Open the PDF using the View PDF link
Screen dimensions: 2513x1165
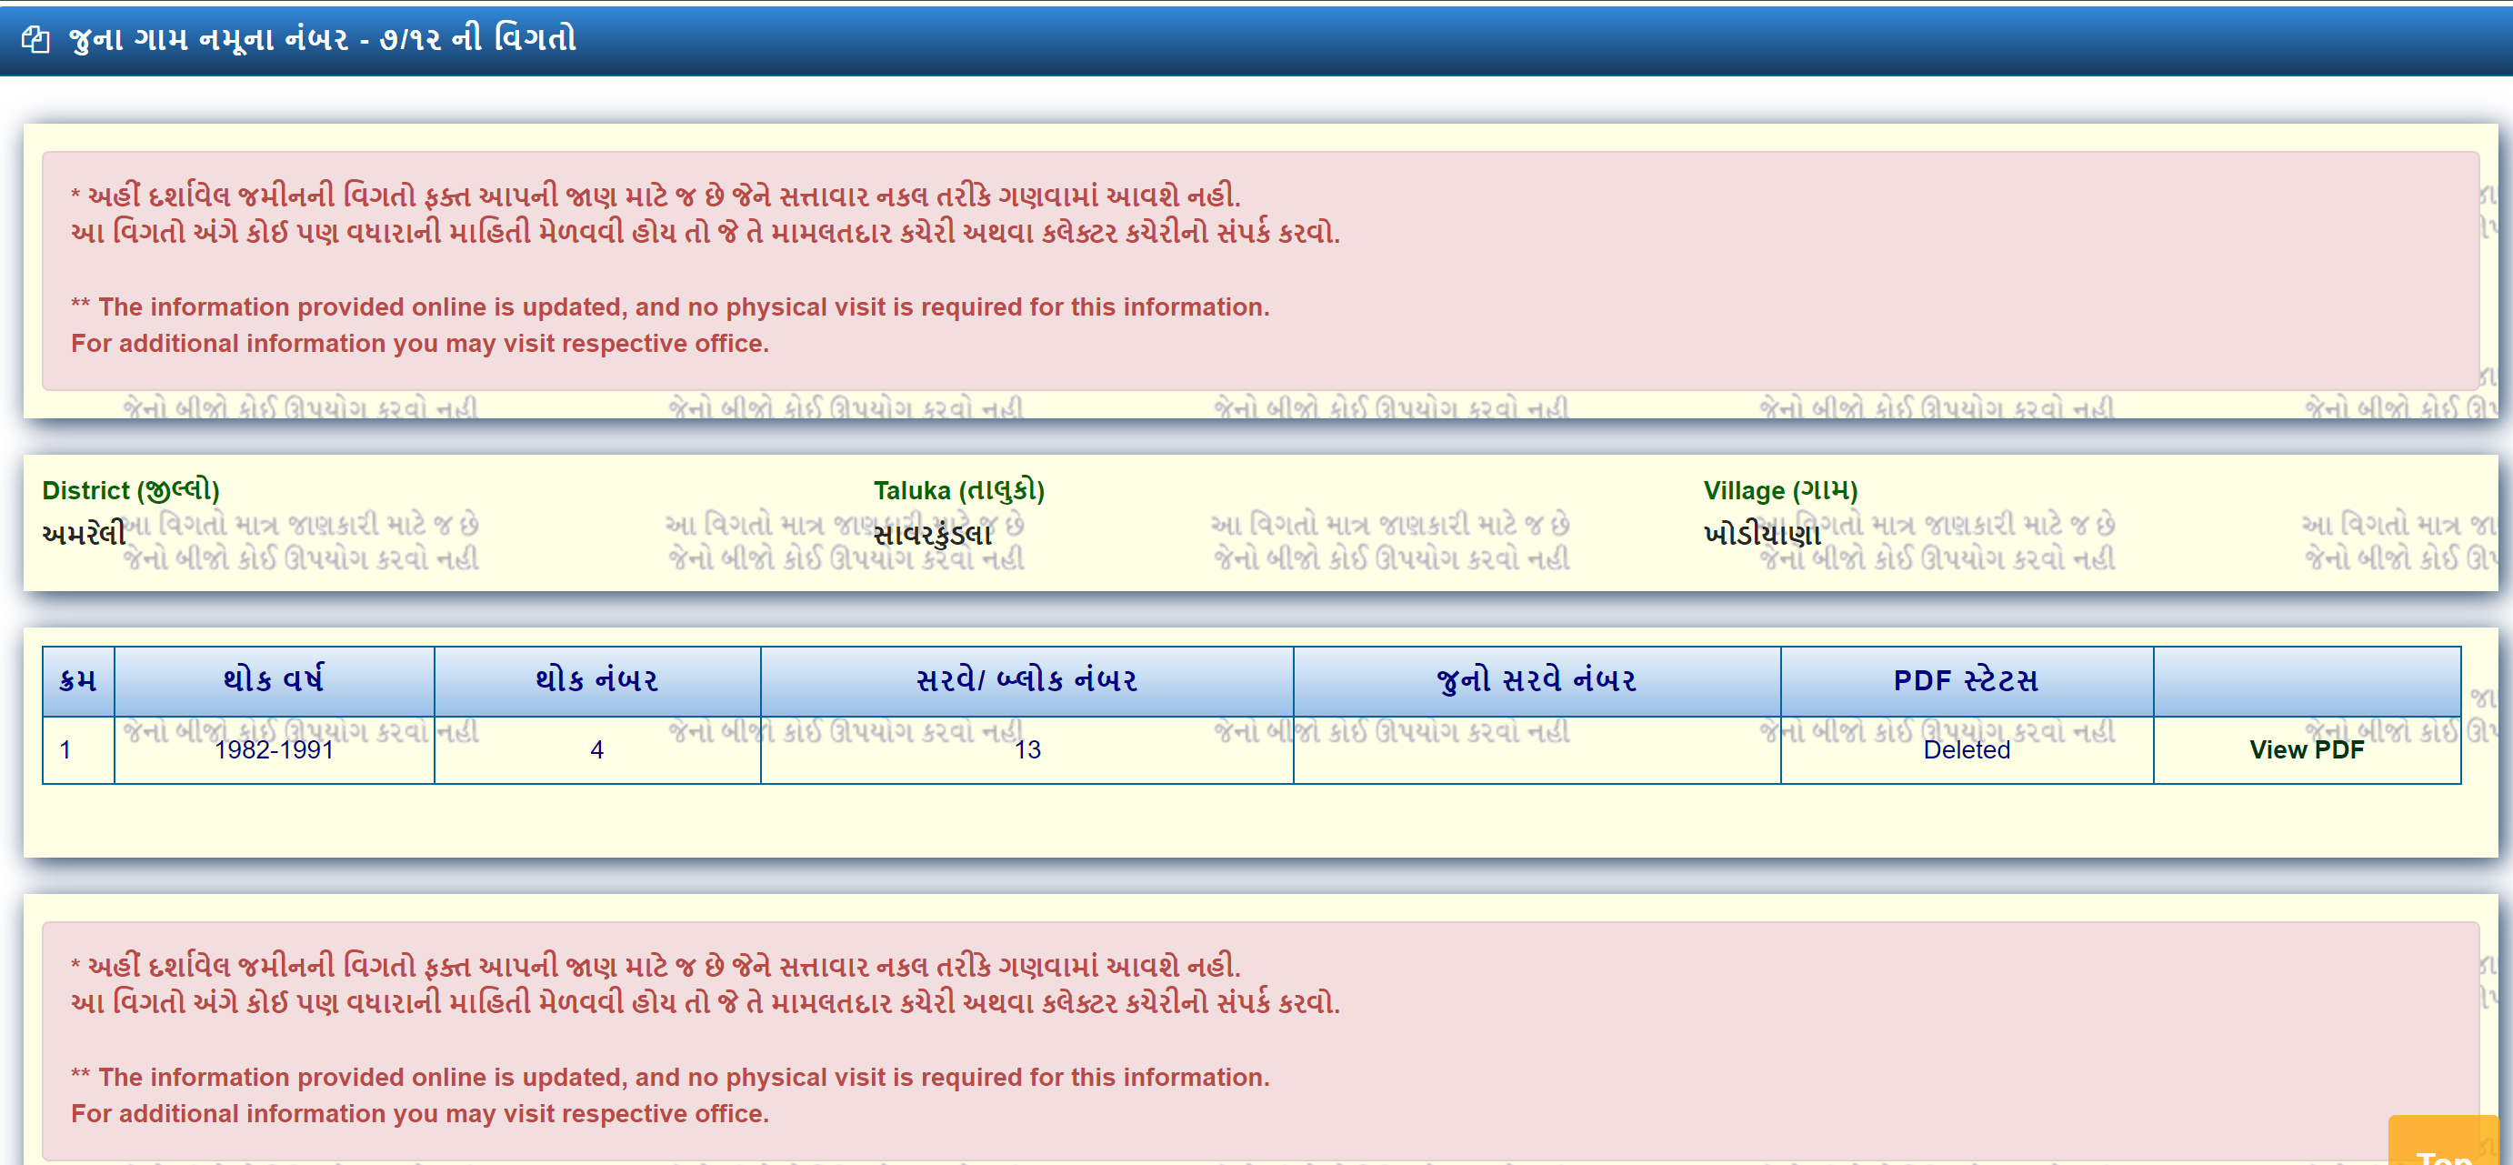(2307, 749)
